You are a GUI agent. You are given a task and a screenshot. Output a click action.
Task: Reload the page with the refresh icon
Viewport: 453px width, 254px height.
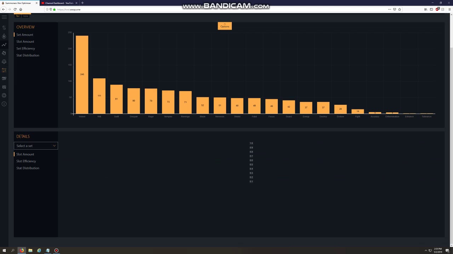(x=15, y=9)
